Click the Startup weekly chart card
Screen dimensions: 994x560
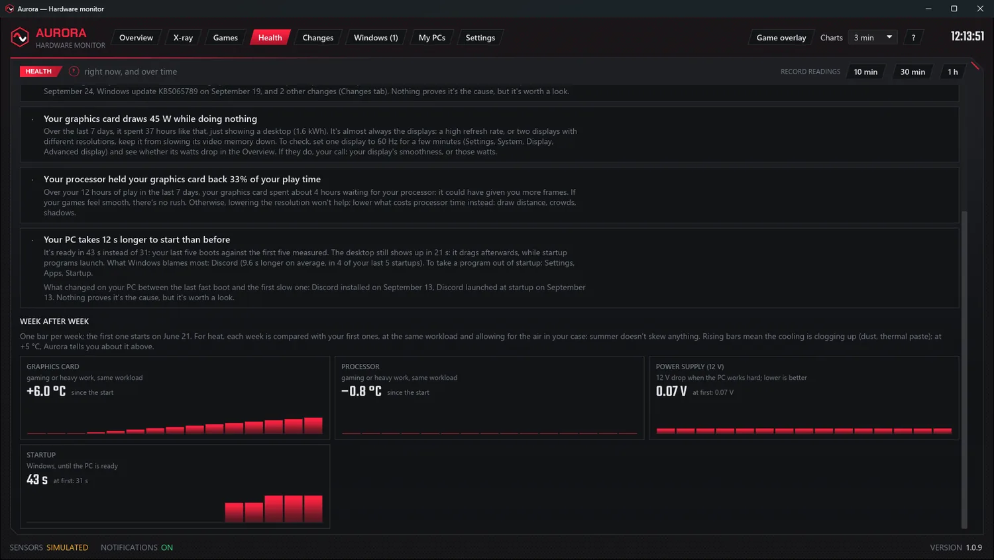pyautogui.click(x=175, y=486)
